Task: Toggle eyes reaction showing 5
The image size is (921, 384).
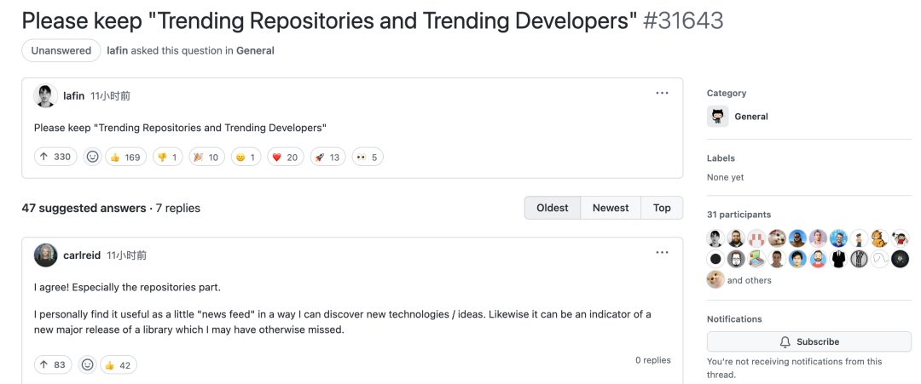Action: click(367, 158)
